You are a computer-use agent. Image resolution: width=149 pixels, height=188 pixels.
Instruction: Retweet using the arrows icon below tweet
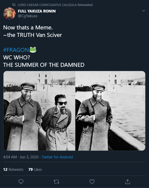pos(56,182)
